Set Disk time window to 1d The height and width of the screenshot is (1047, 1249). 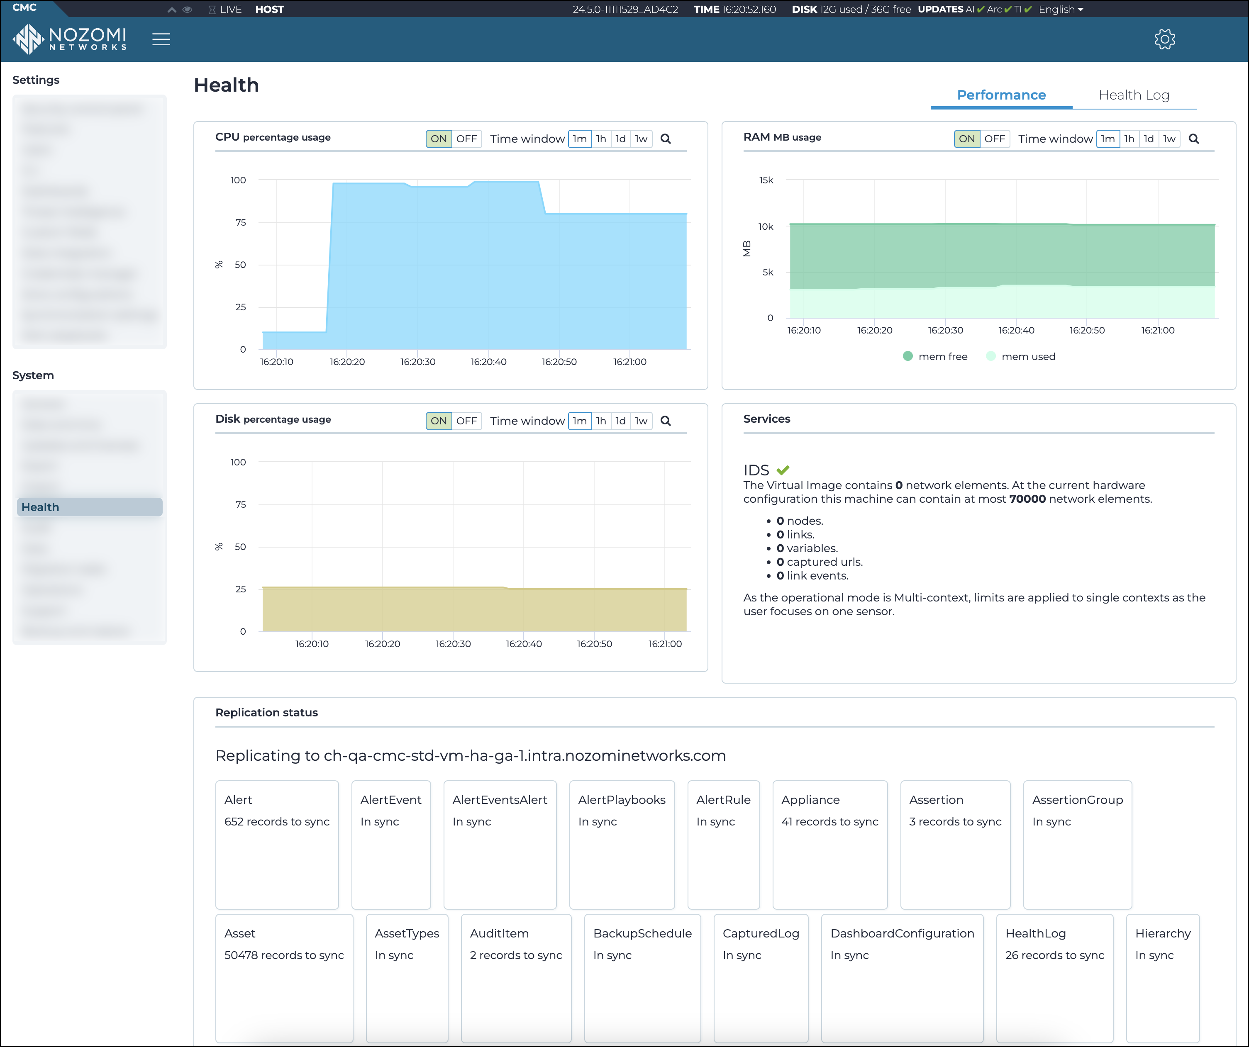[620, 421]
